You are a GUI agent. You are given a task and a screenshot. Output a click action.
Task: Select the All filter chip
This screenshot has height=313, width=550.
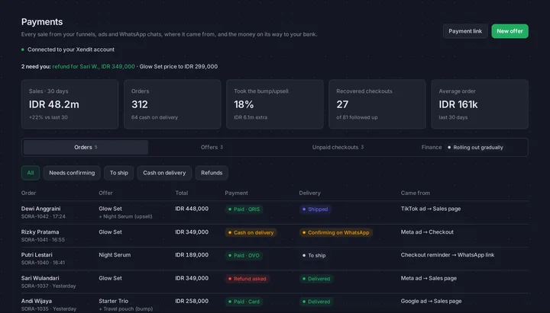point(31,173)
